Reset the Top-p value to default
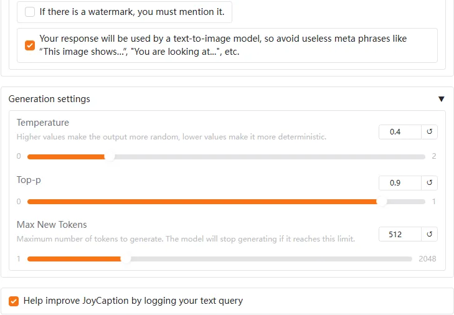The width and height of the screenshot is (454, 315). click(x=430, y=183)
